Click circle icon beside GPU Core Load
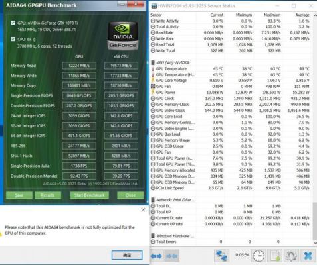Image resolution: width=317 pixels, height=265 pixels. pyautogui.click(x=153, y=117)
